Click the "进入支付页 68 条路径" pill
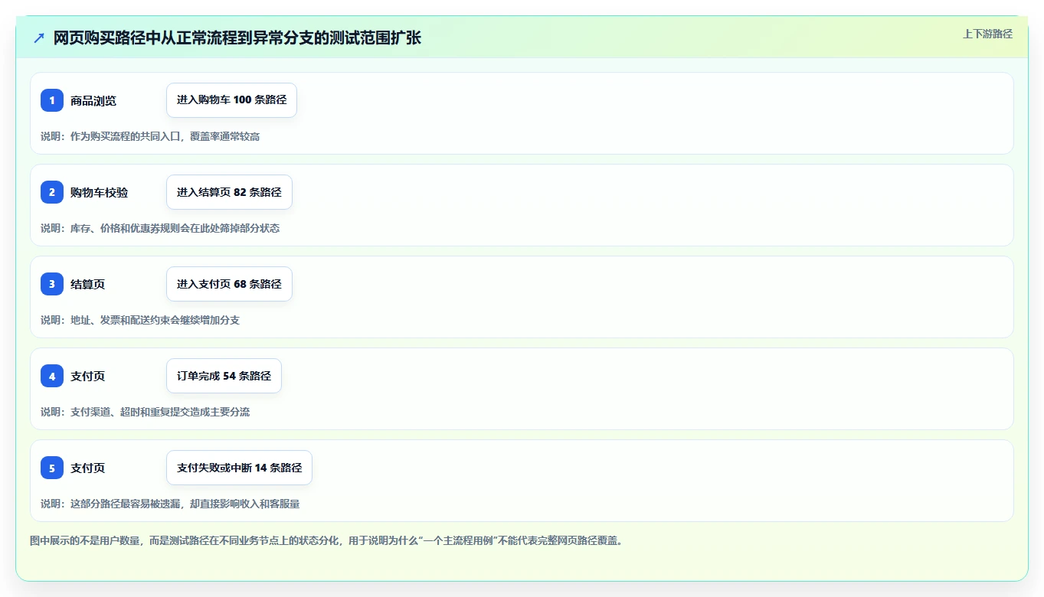 point(229,284)
